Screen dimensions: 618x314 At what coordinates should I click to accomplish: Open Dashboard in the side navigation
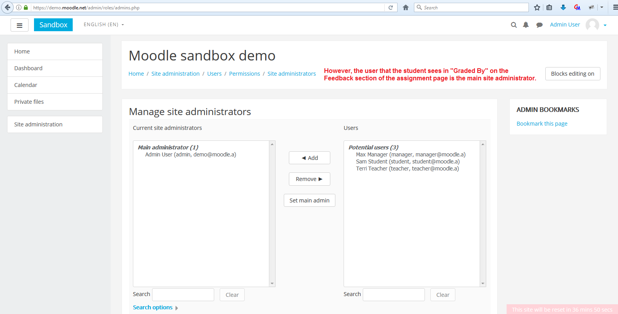[55, 68]
